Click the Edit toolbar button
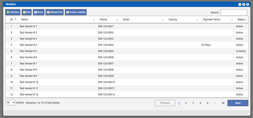 tap(26, 12)
